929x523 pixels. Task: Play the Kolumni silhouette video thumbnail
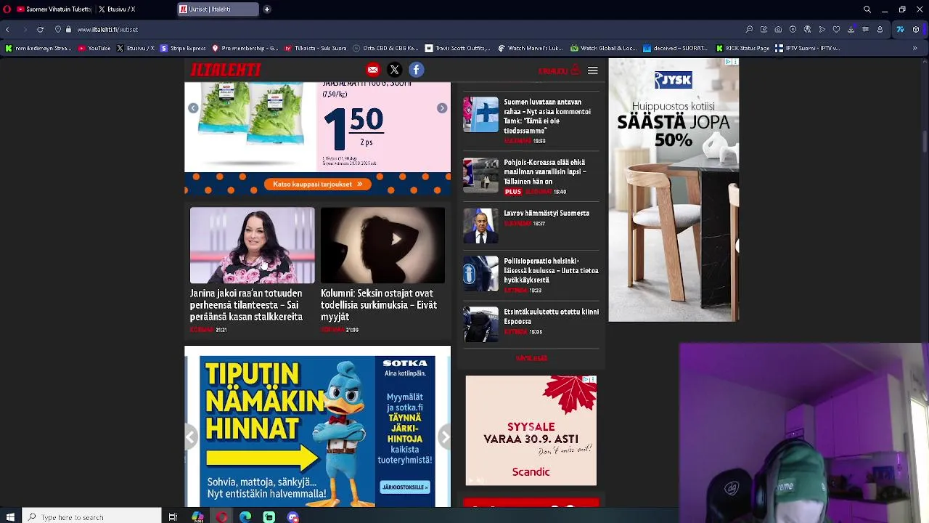(382, 246)
